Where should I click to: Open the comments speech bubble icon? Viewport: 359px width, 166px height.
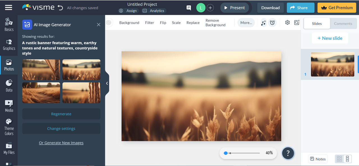(189, 8)
